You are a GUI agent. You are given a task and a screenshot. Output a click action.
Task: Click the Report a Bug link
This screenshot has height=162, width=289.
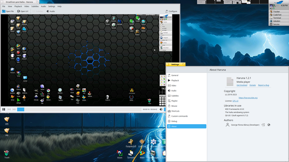(x=263, y=85)
